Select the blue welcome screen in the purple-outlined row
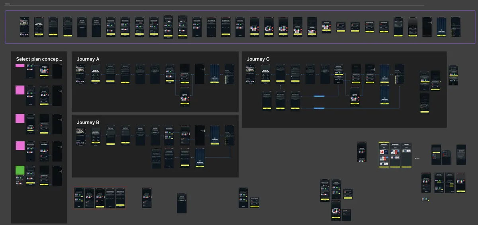 (x=441, y=27)
